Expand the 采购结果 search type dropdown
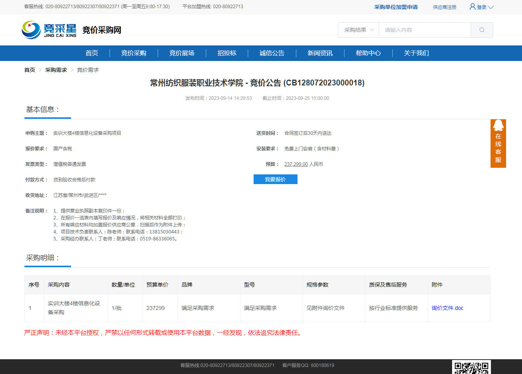 [x=358, y=30]
